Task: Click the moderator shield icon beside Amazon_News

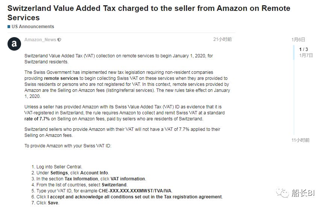Action: coord(59,40)
